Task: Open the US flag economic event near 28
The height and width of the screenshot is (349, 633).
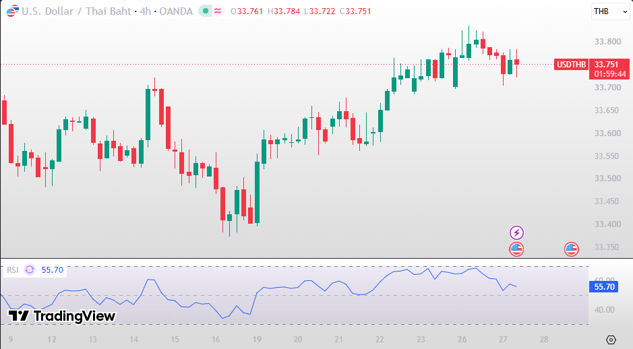Action: (x=571, y=249)
